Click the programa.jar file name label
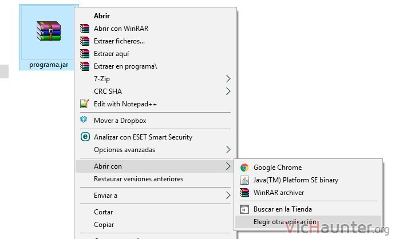The width and height of the screenshot is (395, 239). point(49,65)
